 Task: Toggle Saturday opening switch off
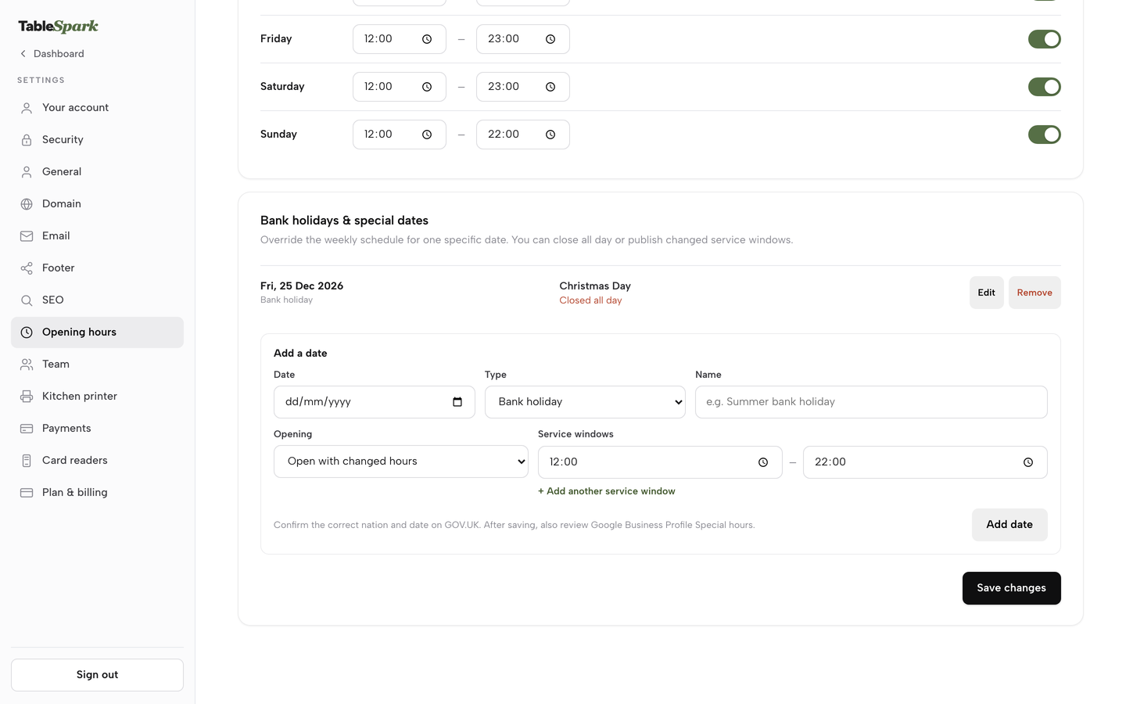pyautogui.click(x=1045, y=87)
